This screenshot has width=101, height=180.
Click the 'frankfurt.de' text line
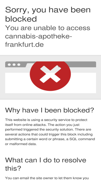pyautogui.click(x=25, y=45)
